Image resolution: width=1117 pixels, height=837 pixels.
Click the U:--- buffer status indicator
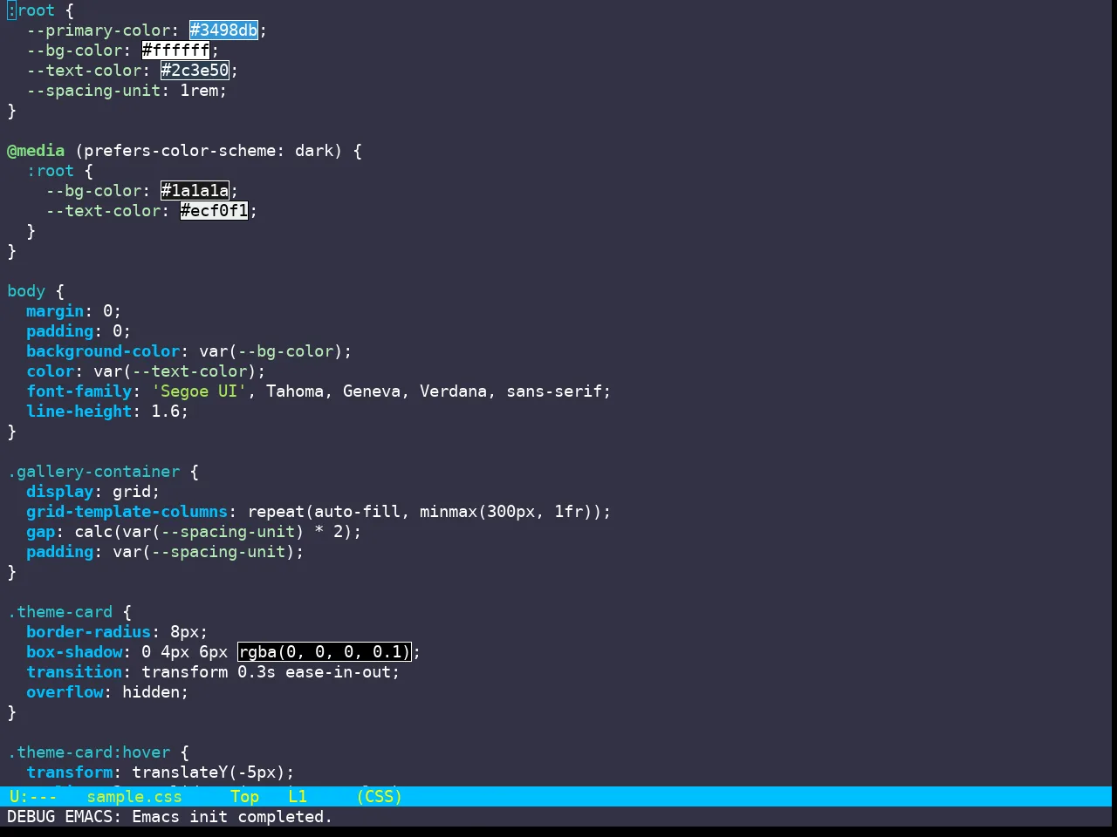(x=33, y=796)
